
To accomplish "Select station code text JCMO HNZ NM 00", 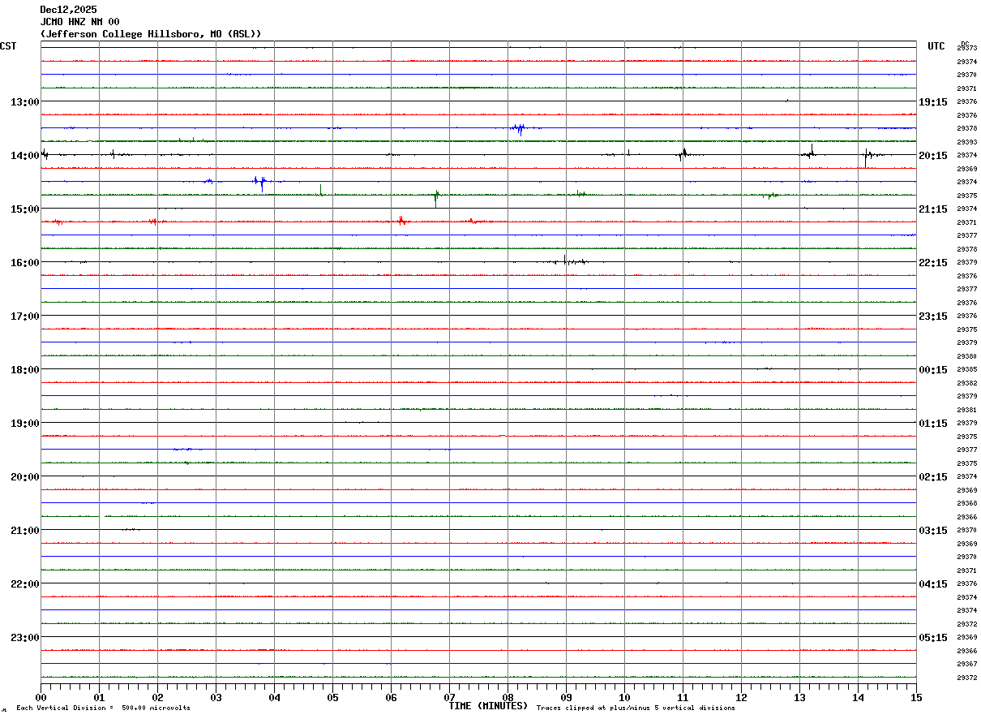I will 79,22.
